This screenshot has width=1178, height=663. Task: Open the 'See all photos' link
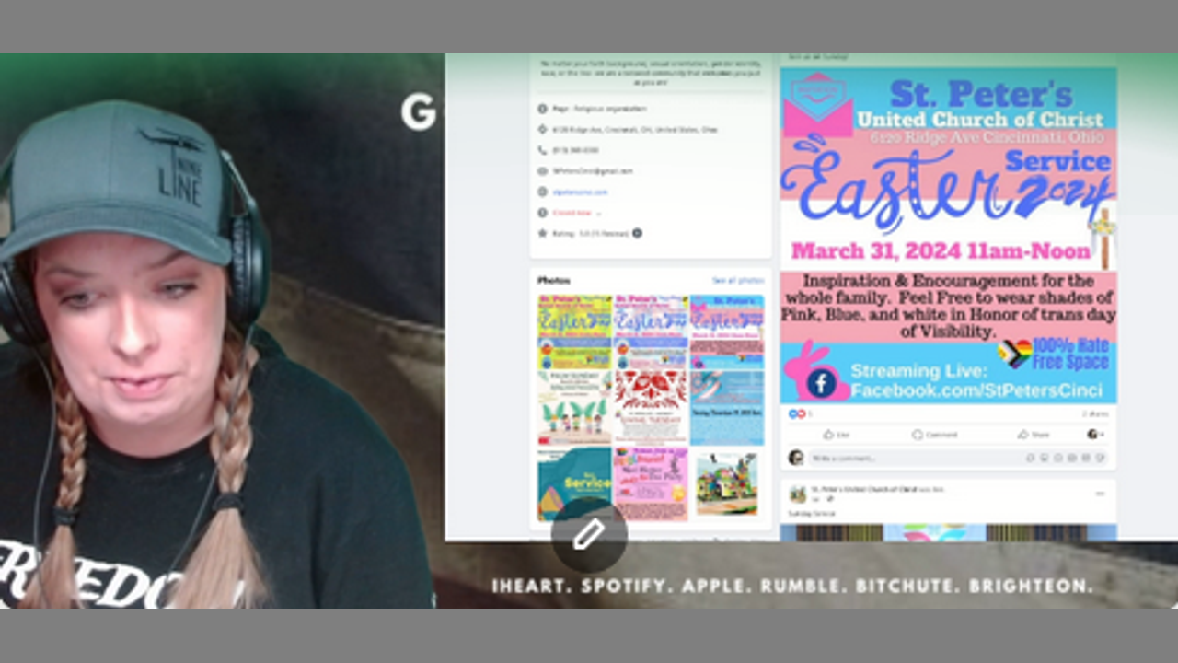pyautogui.click(x=737, y=280)
